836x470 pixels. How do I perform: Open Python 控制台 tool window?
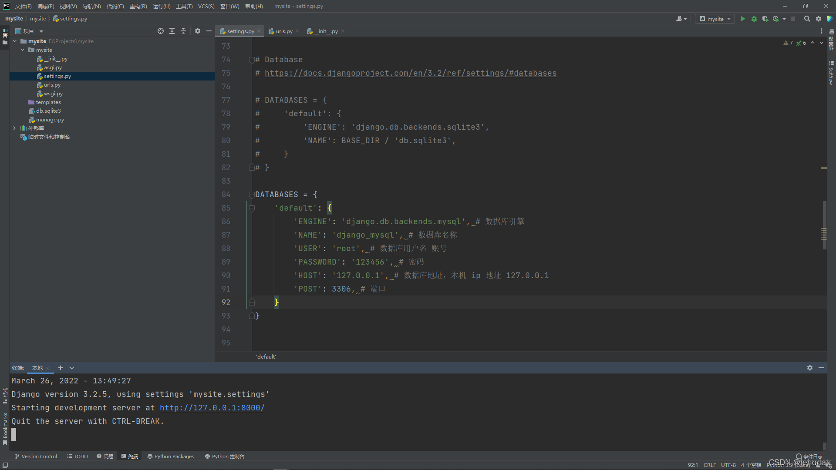point(225,457)
